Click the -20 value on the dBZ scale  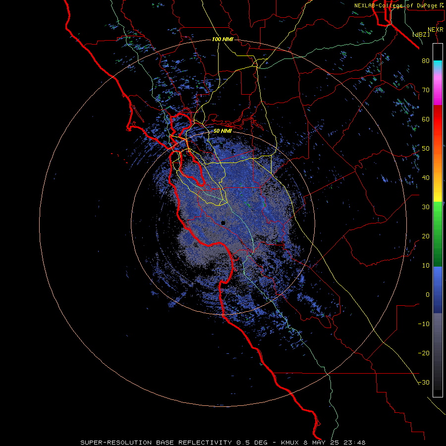[x=424, y=353]
